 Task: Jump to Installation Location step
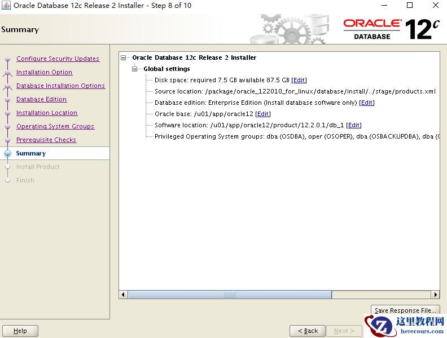47,113
